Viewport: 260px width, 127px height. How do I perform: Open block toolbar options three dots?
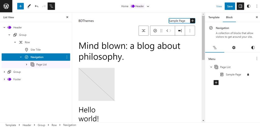click(x=190, y=31)
